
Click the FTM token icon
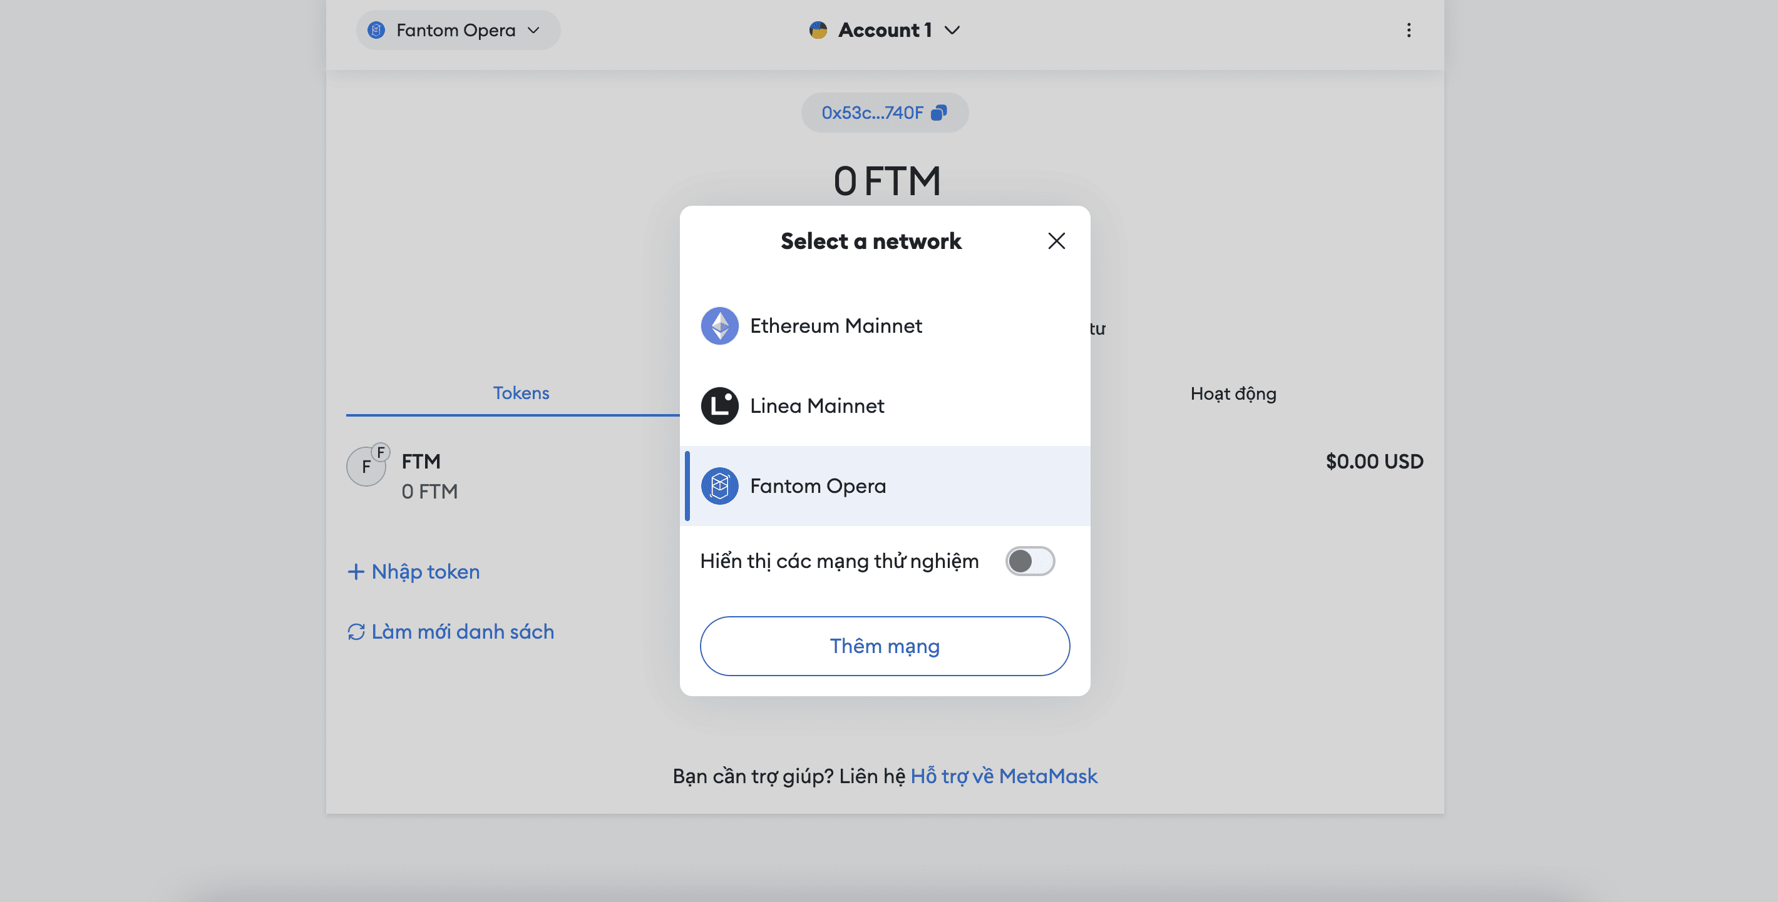[x=366, y=466]
